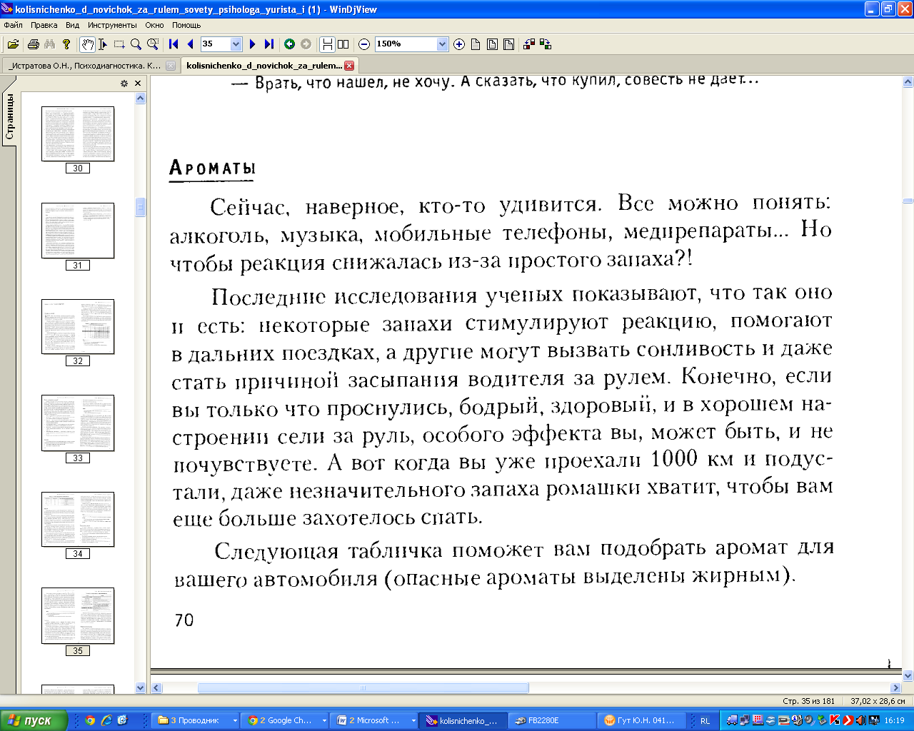Click the Zoom out minus icon
914x731 pixels.
click(364, 44)
